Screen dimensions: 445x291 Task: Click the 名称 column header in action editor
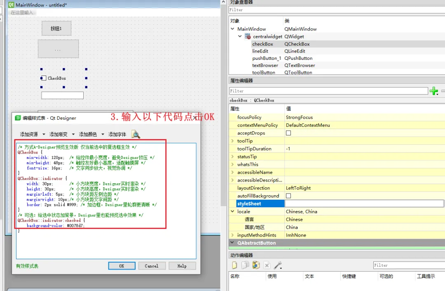point(235,276)
